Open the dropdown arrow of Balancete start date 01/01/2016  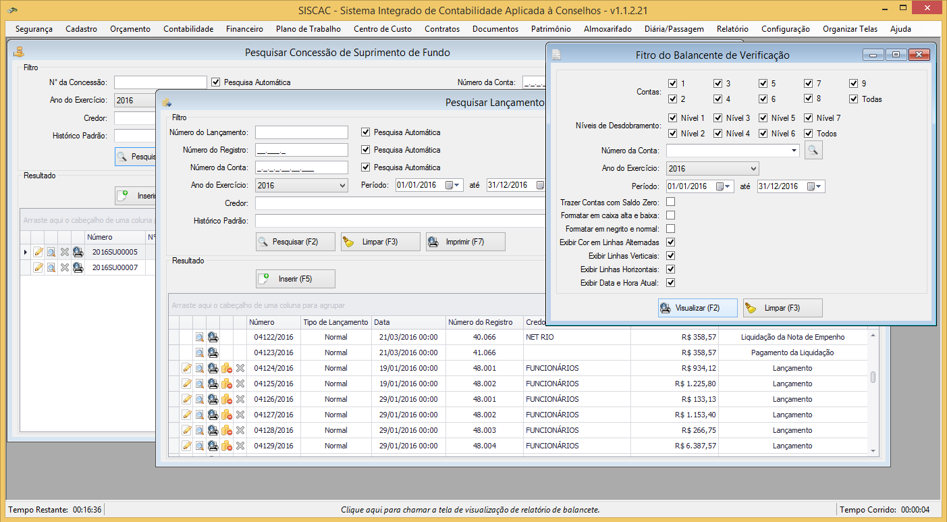728,187
